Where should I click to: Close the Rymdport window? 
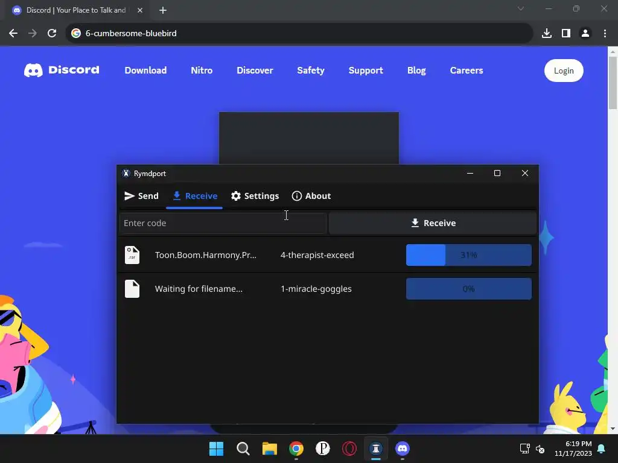pyautogui.click(x=525, y=173)
